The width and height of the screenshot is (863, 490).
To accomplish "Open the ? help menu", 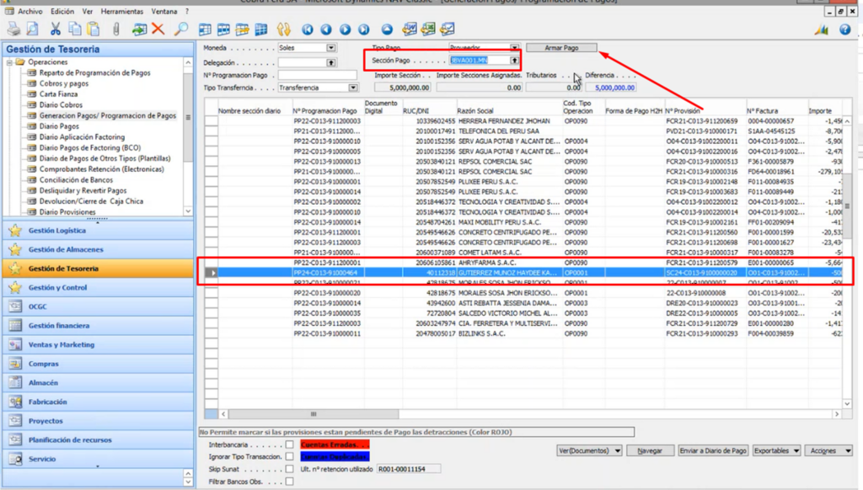I will pos(186,11).
